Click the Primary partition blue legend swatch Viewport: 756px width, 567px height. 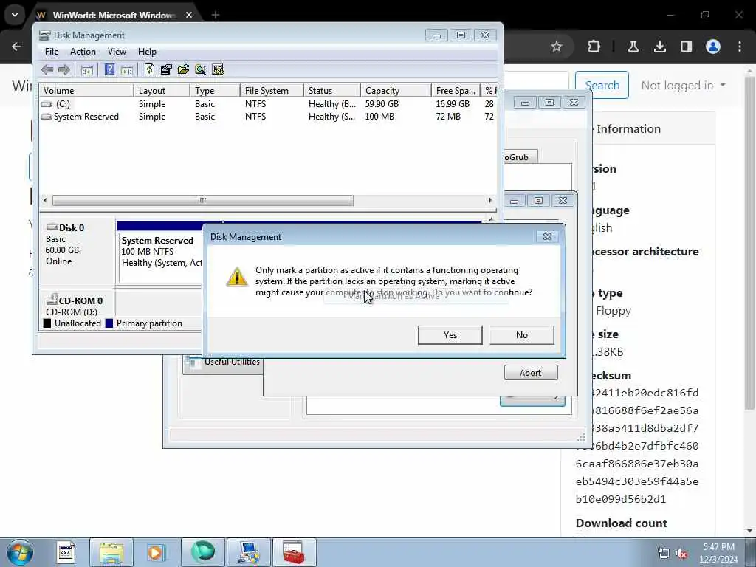(x=109, y=323)
